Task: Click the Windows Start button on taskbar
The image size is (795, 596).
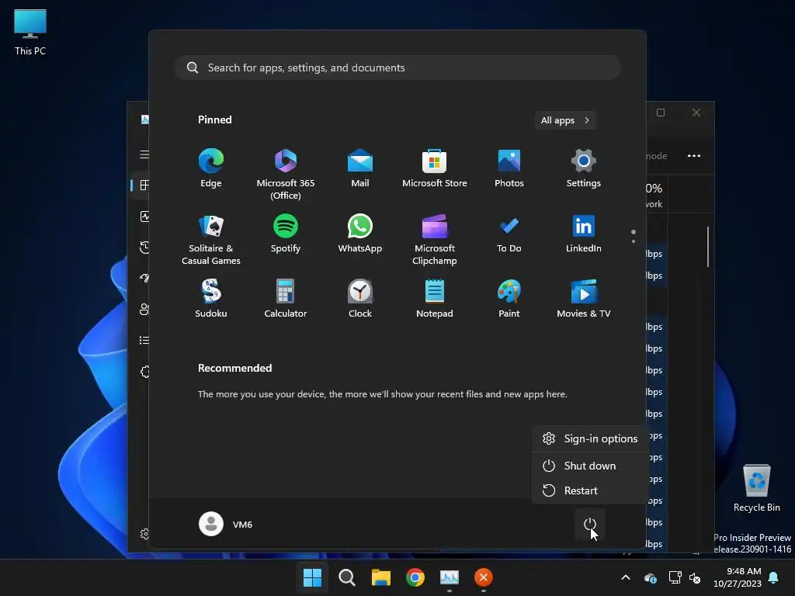Action: 312,577
